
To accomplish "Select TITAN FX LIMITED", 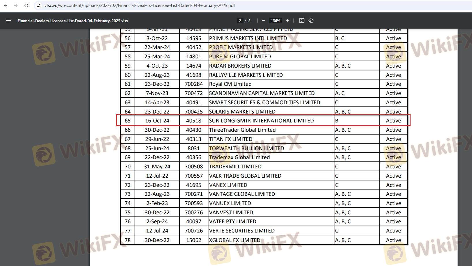I will pyautogui.click(x=231, y=139).
